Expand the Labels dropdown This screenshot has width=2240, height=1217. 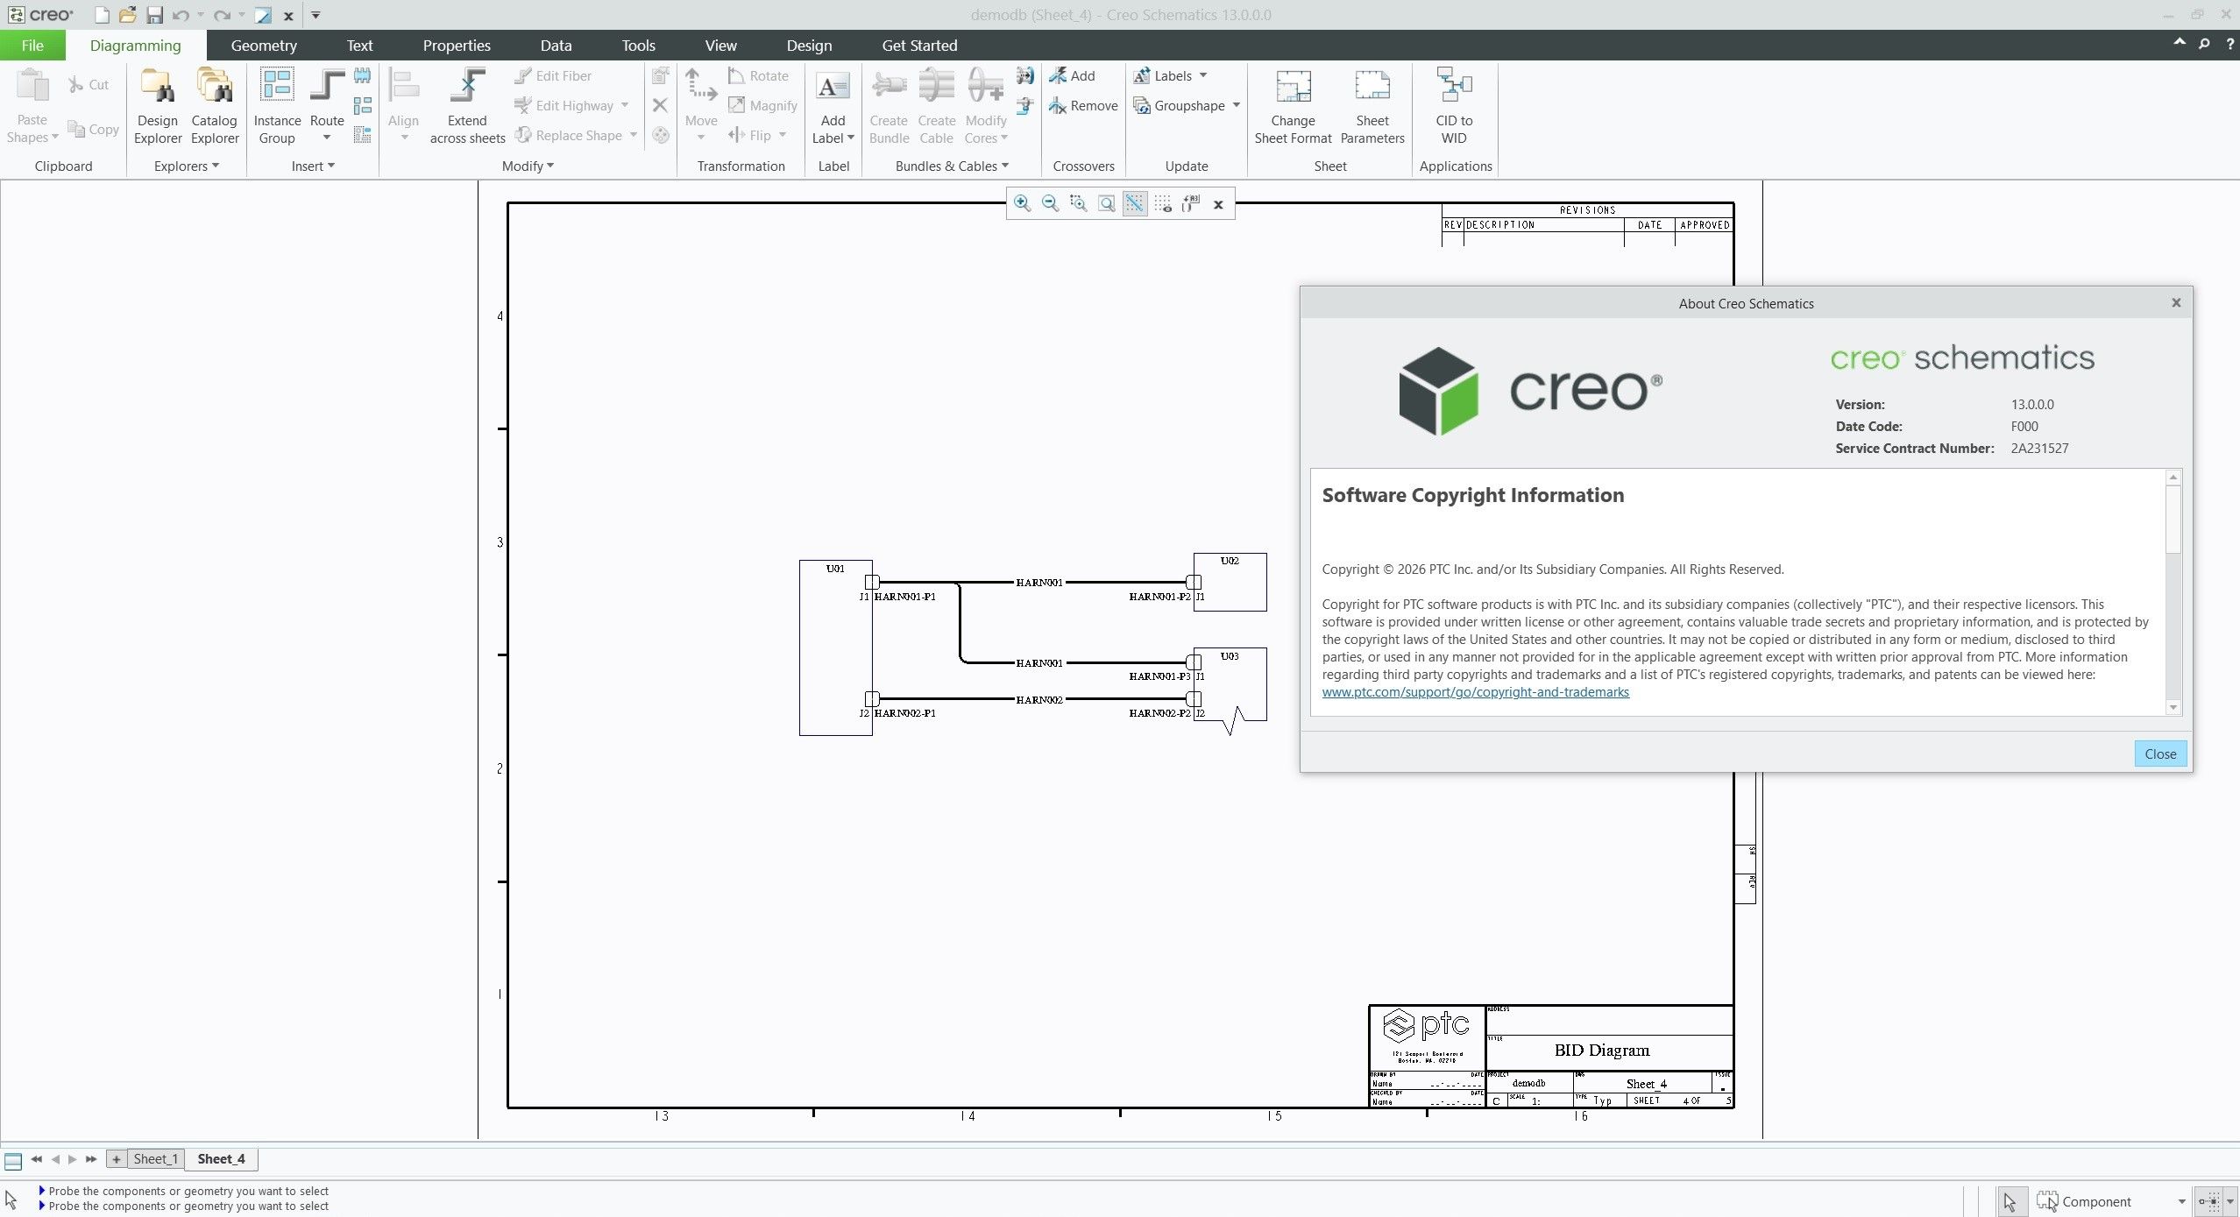pos(1203,75)
